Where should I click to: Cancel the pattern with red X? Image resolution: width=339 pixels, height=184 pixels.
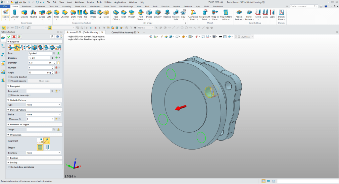(x=14, y=36)
